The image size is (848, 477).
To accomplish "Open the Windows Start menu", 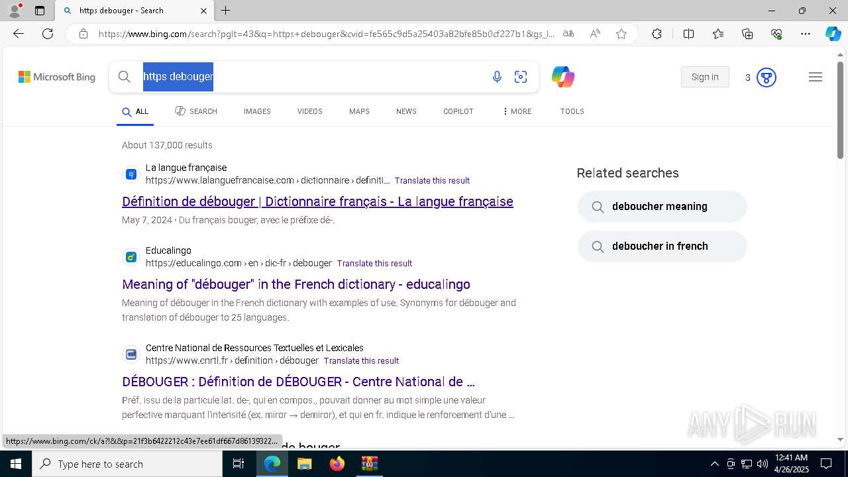I will click(16, 464).
